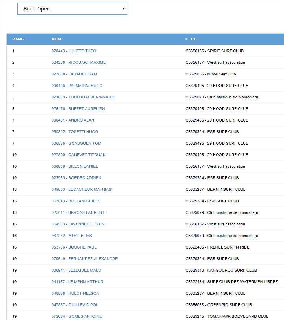The height and width of the screenshot is (320, 284).
Task: Open surfer link 047837 - GUILLEVIC POL
Action: tap(75, 305)
